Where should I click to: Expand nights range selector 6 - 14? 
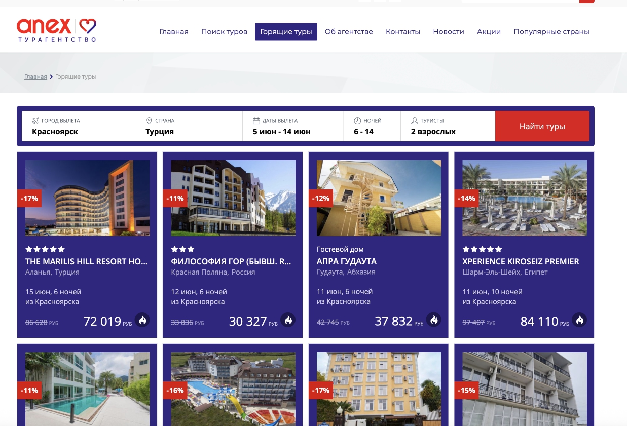[x=372, y=127]
